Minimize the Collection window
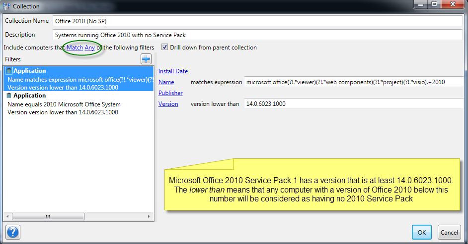Viewport: 468px width, 244px height. tap(420, 4)
